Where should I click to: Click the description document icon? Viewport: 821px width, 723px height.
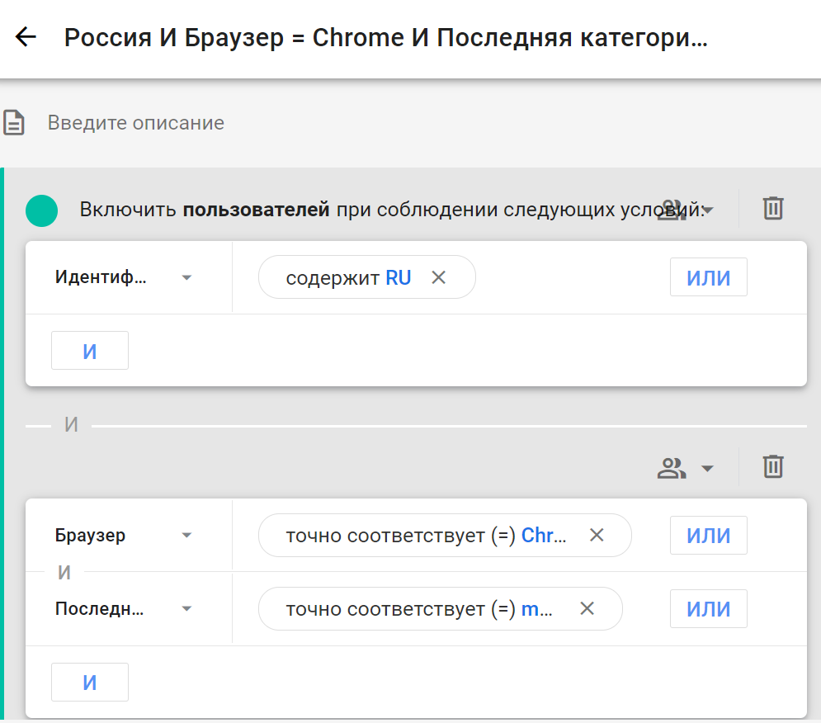pyautogui.click(x=14, y=123)
